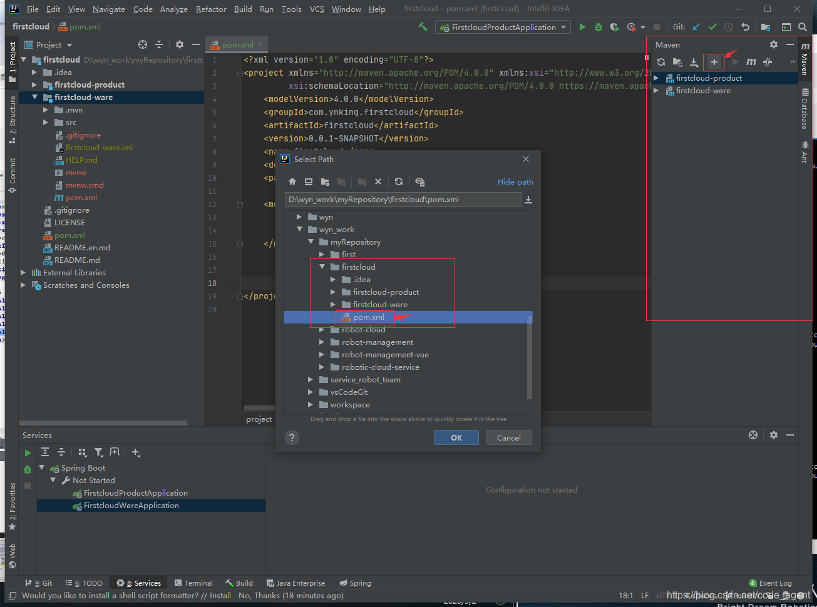Click Cancel button in Select Path dialog

(x=508, y=437)
